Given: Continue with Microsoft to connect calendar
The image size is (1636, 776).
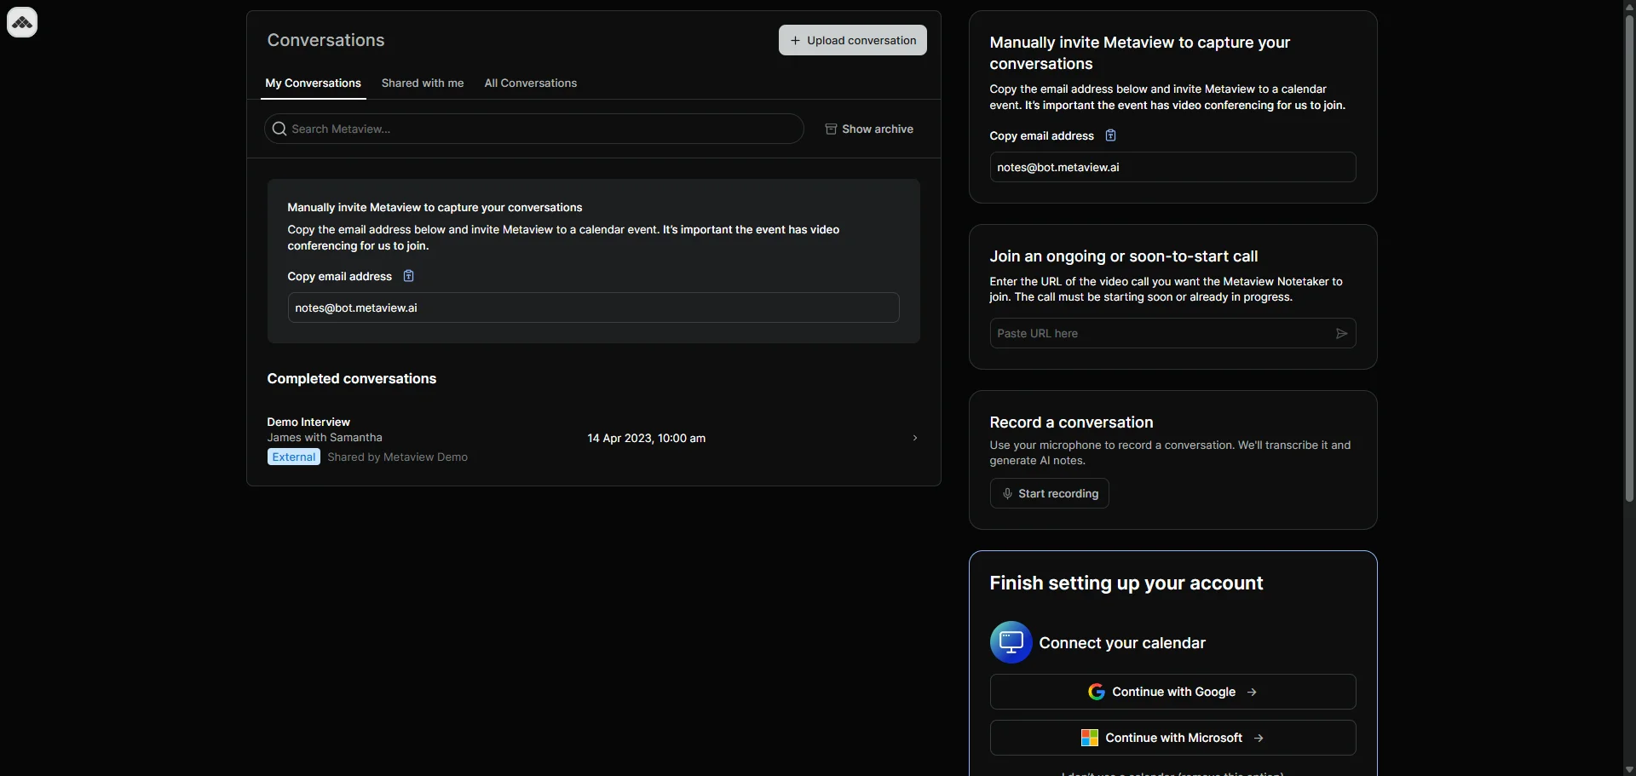Looking at the screenshot, I should point(1172,738).
